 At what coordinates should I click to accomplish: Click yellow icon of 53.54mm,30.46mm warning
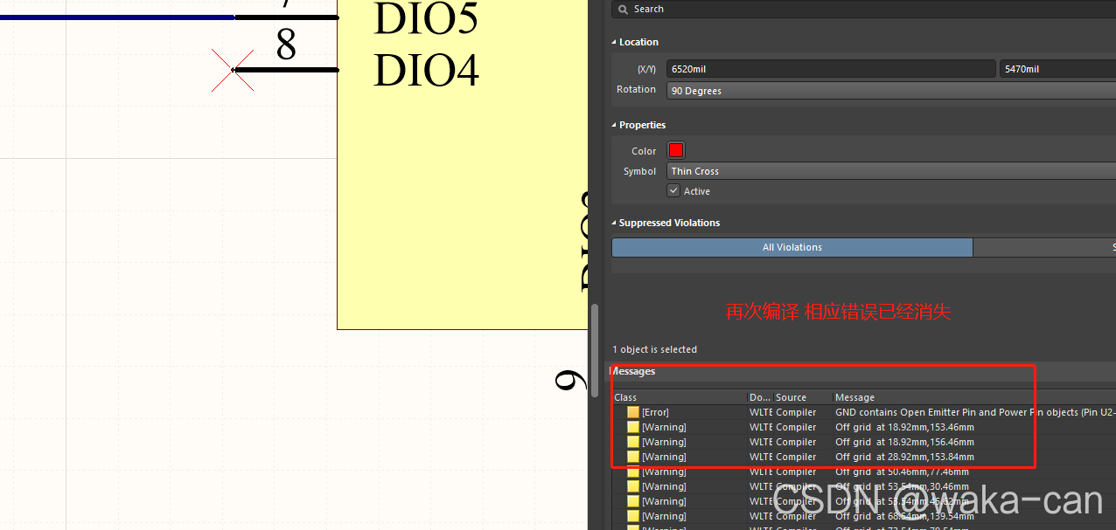(x=633, y=486)
